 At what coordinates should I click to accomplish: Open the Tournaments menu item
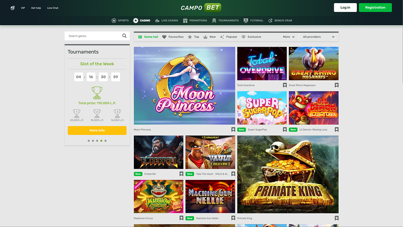[225, 21]
